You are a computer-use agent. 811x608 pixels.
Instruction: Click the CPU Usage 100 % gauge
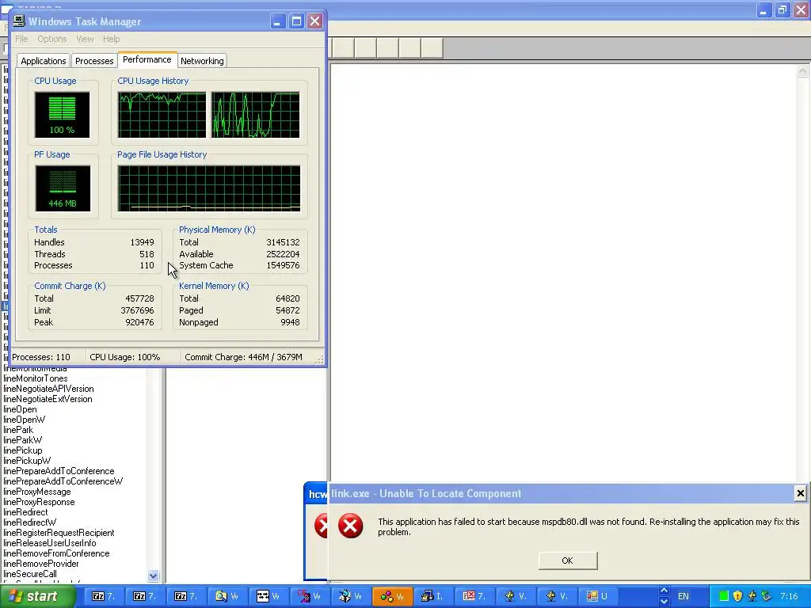[62, 115]
